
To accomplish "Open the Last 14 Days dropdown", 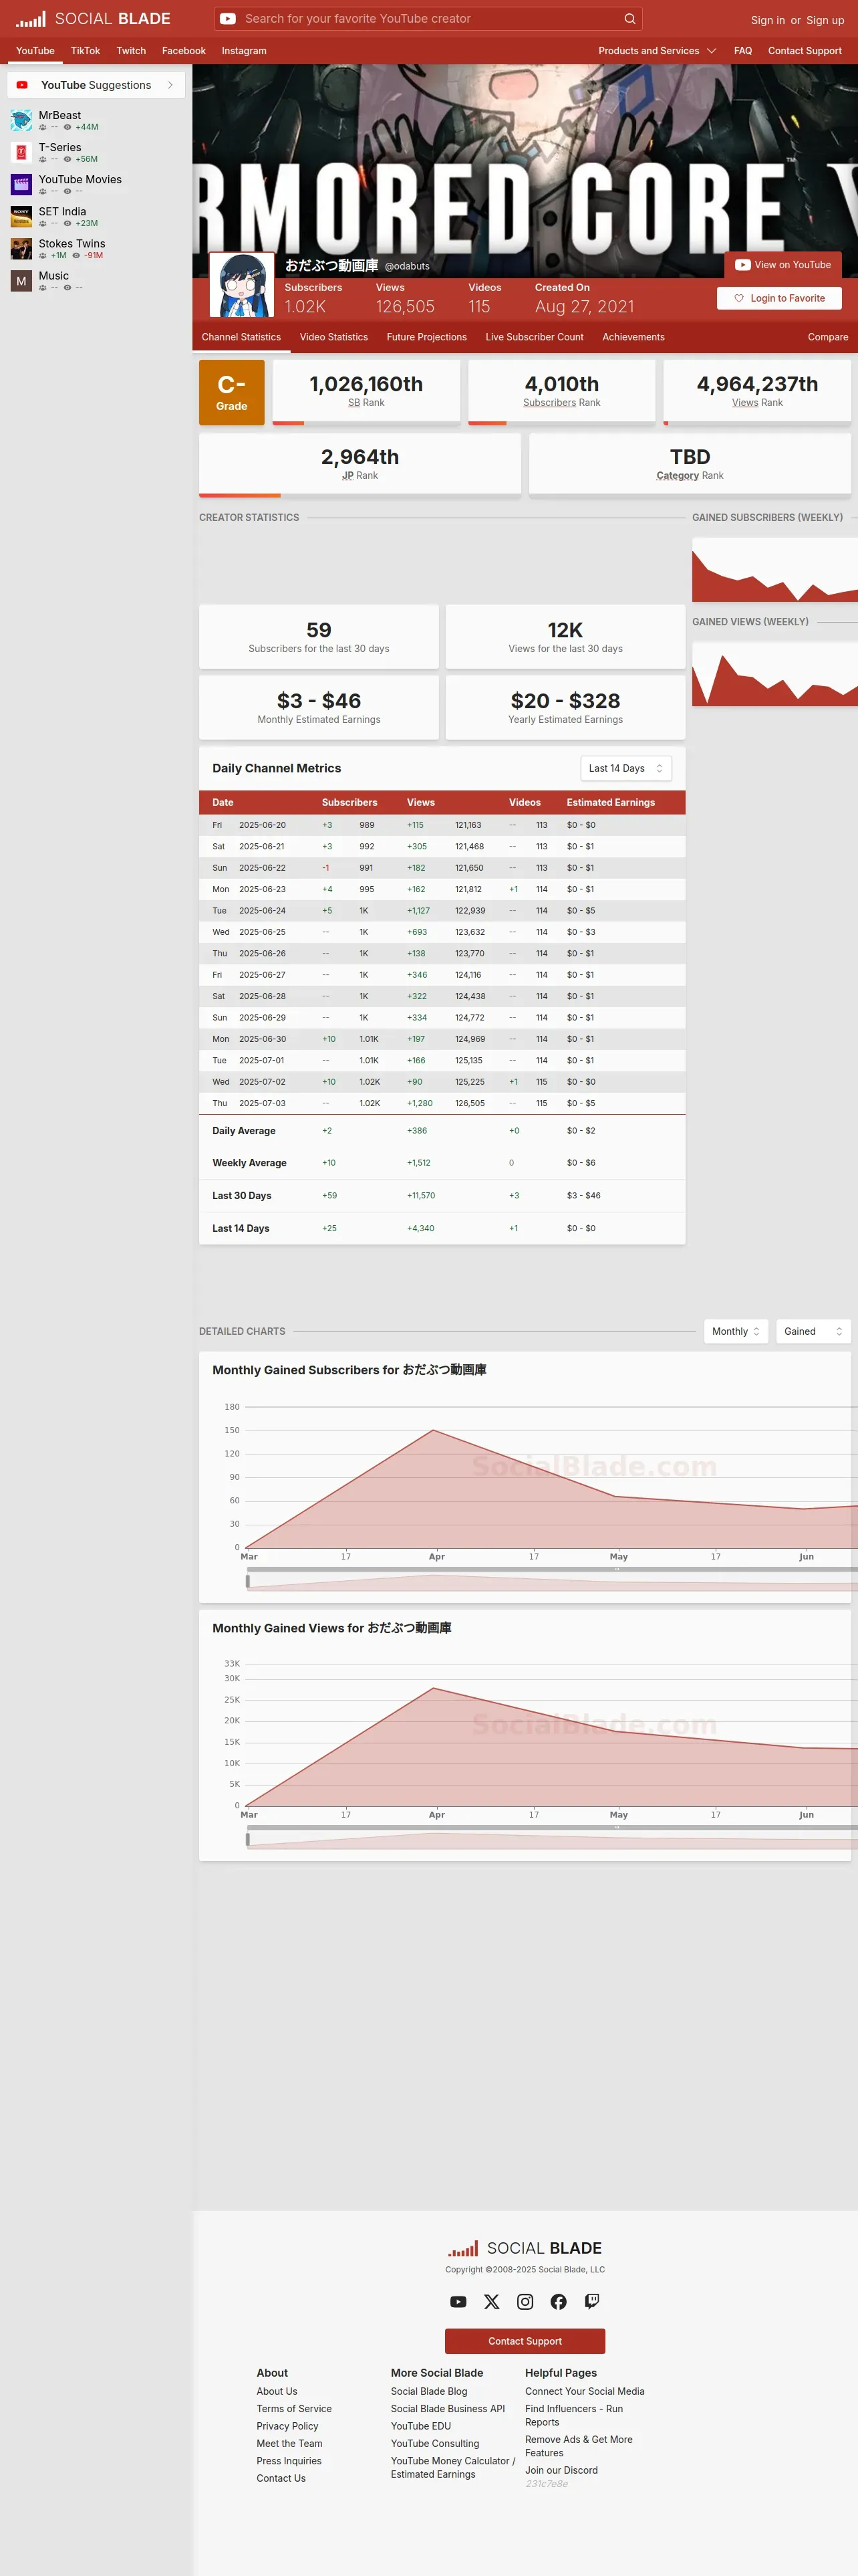I will point(626,768).
